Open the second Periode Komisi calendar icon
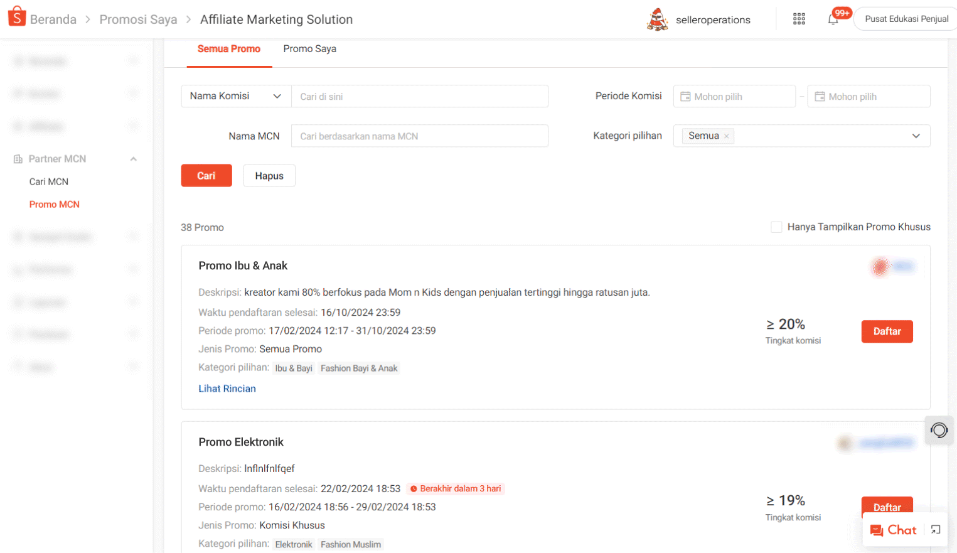957x553 pixels. click(x=820, y=96)
